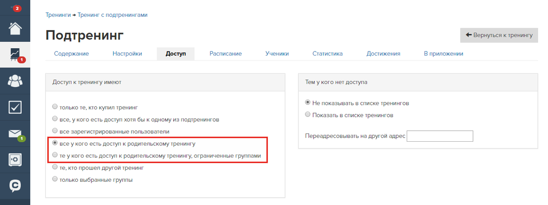The height and width of the screenshot is (205, 548).
Task: Switch to the Статистика tab
Action: pos(327,54)
